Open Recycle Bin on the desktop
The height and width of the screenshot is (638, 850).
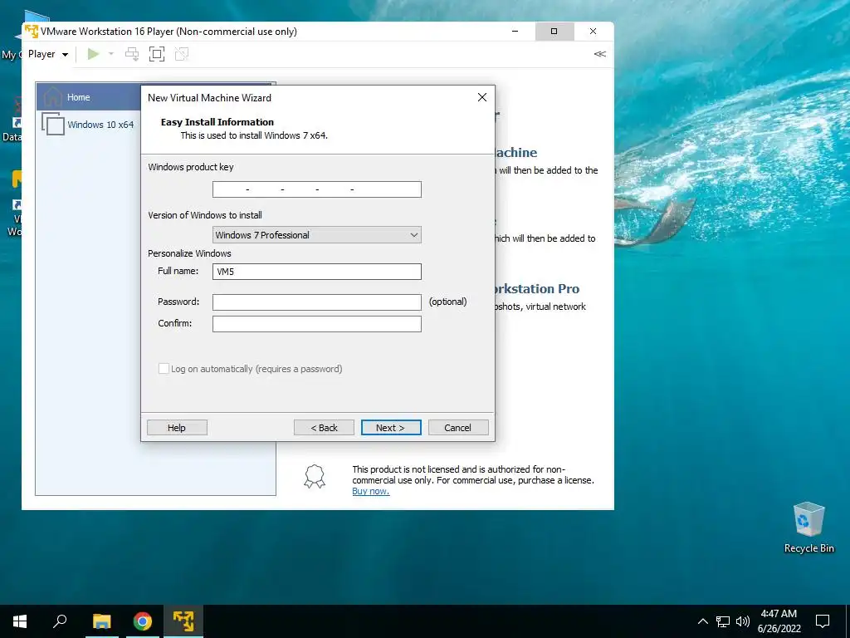point(808,528)
